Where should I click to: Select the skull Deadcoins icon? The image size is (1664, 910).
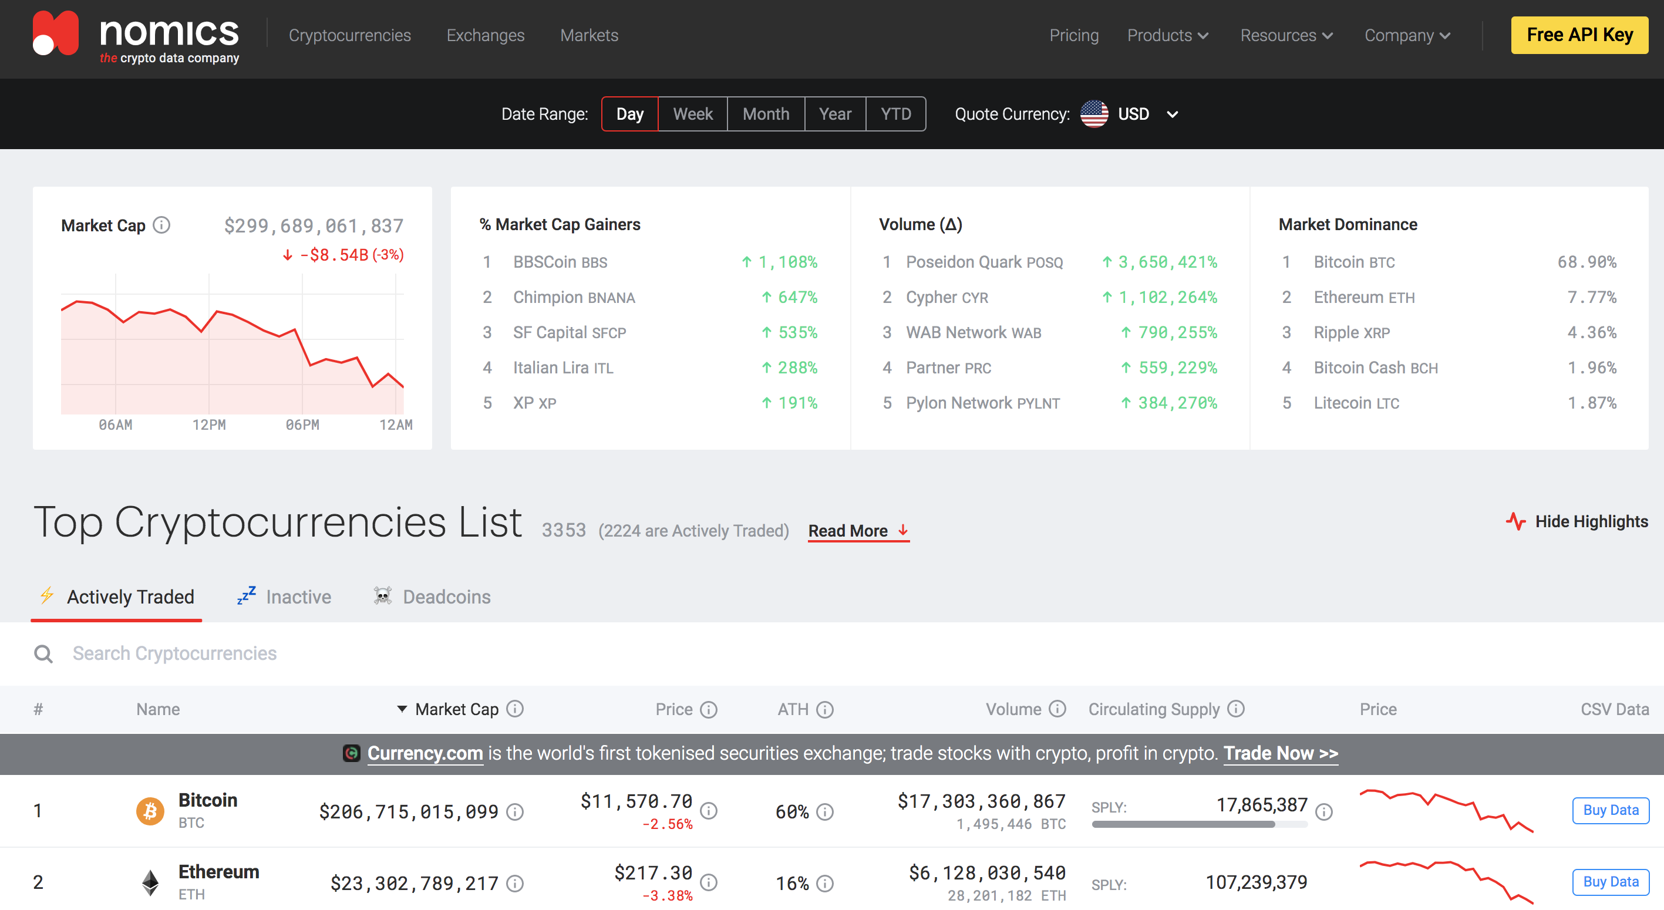pos(383,595)
